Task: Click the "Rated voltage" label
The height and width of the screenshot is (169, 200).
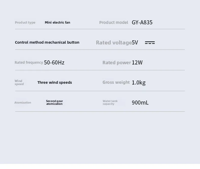Action: point(114,43)
